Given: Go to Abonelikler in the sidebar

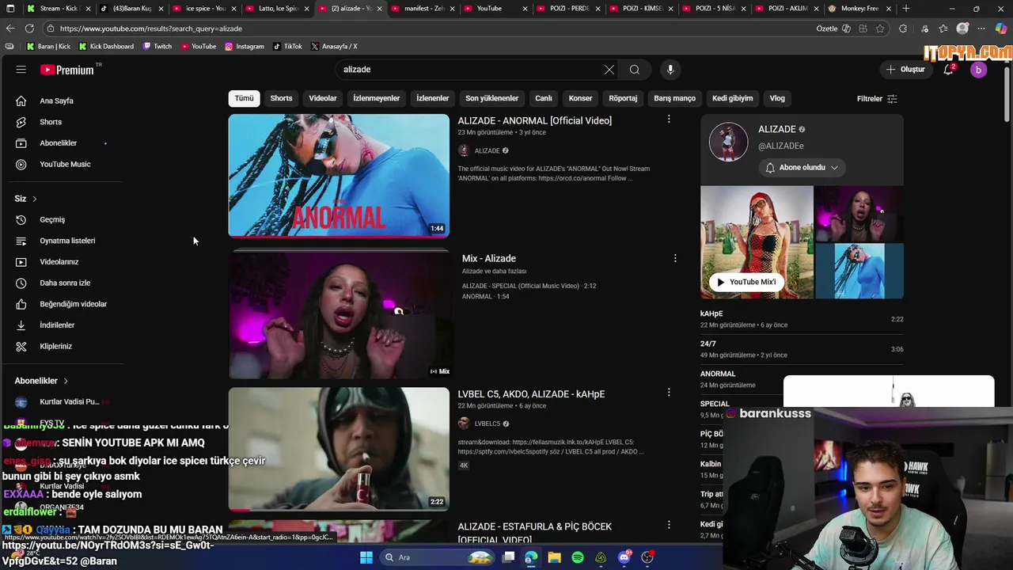Looking at the screenshot, I should (58, 143).
